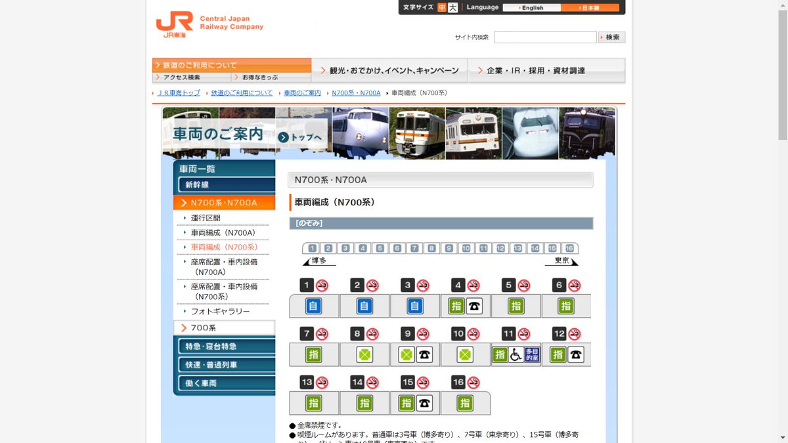
Task: Open the 快速・普通列車 sidebar category
Action: (227, 364)
